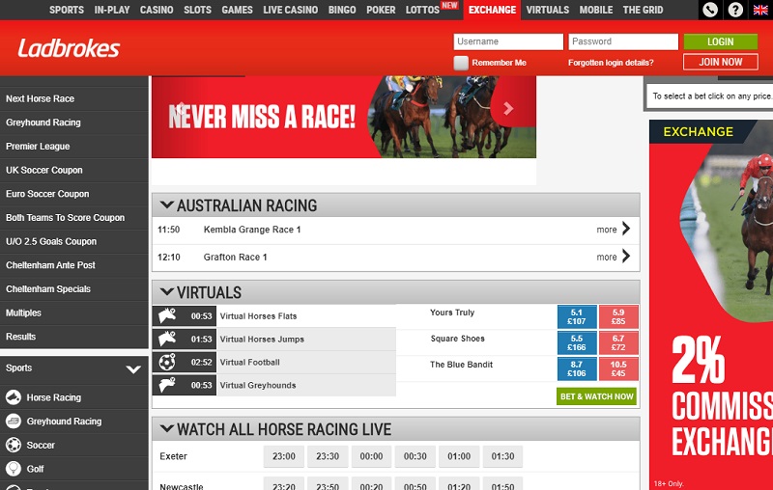Collapse the Virtuals section

[x=167, y=291]
